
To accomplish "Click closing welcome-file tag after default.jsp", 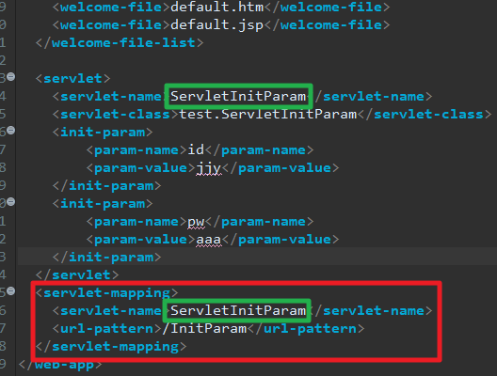I will click(328, 25).
